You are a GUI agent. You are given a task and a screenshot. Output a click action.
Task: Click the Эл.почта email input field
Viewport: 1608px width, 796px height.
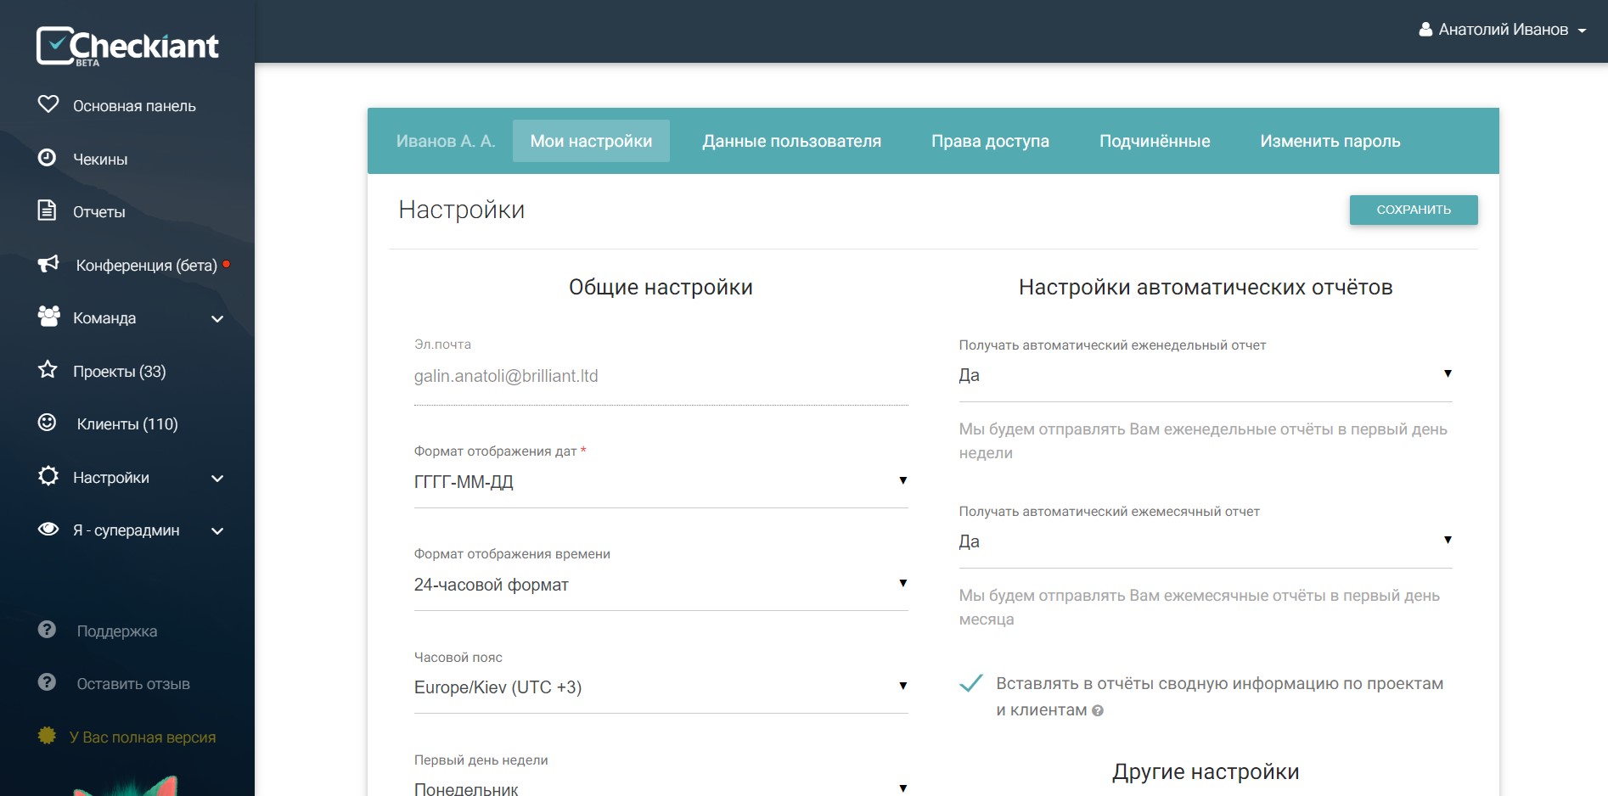(661, 377)
